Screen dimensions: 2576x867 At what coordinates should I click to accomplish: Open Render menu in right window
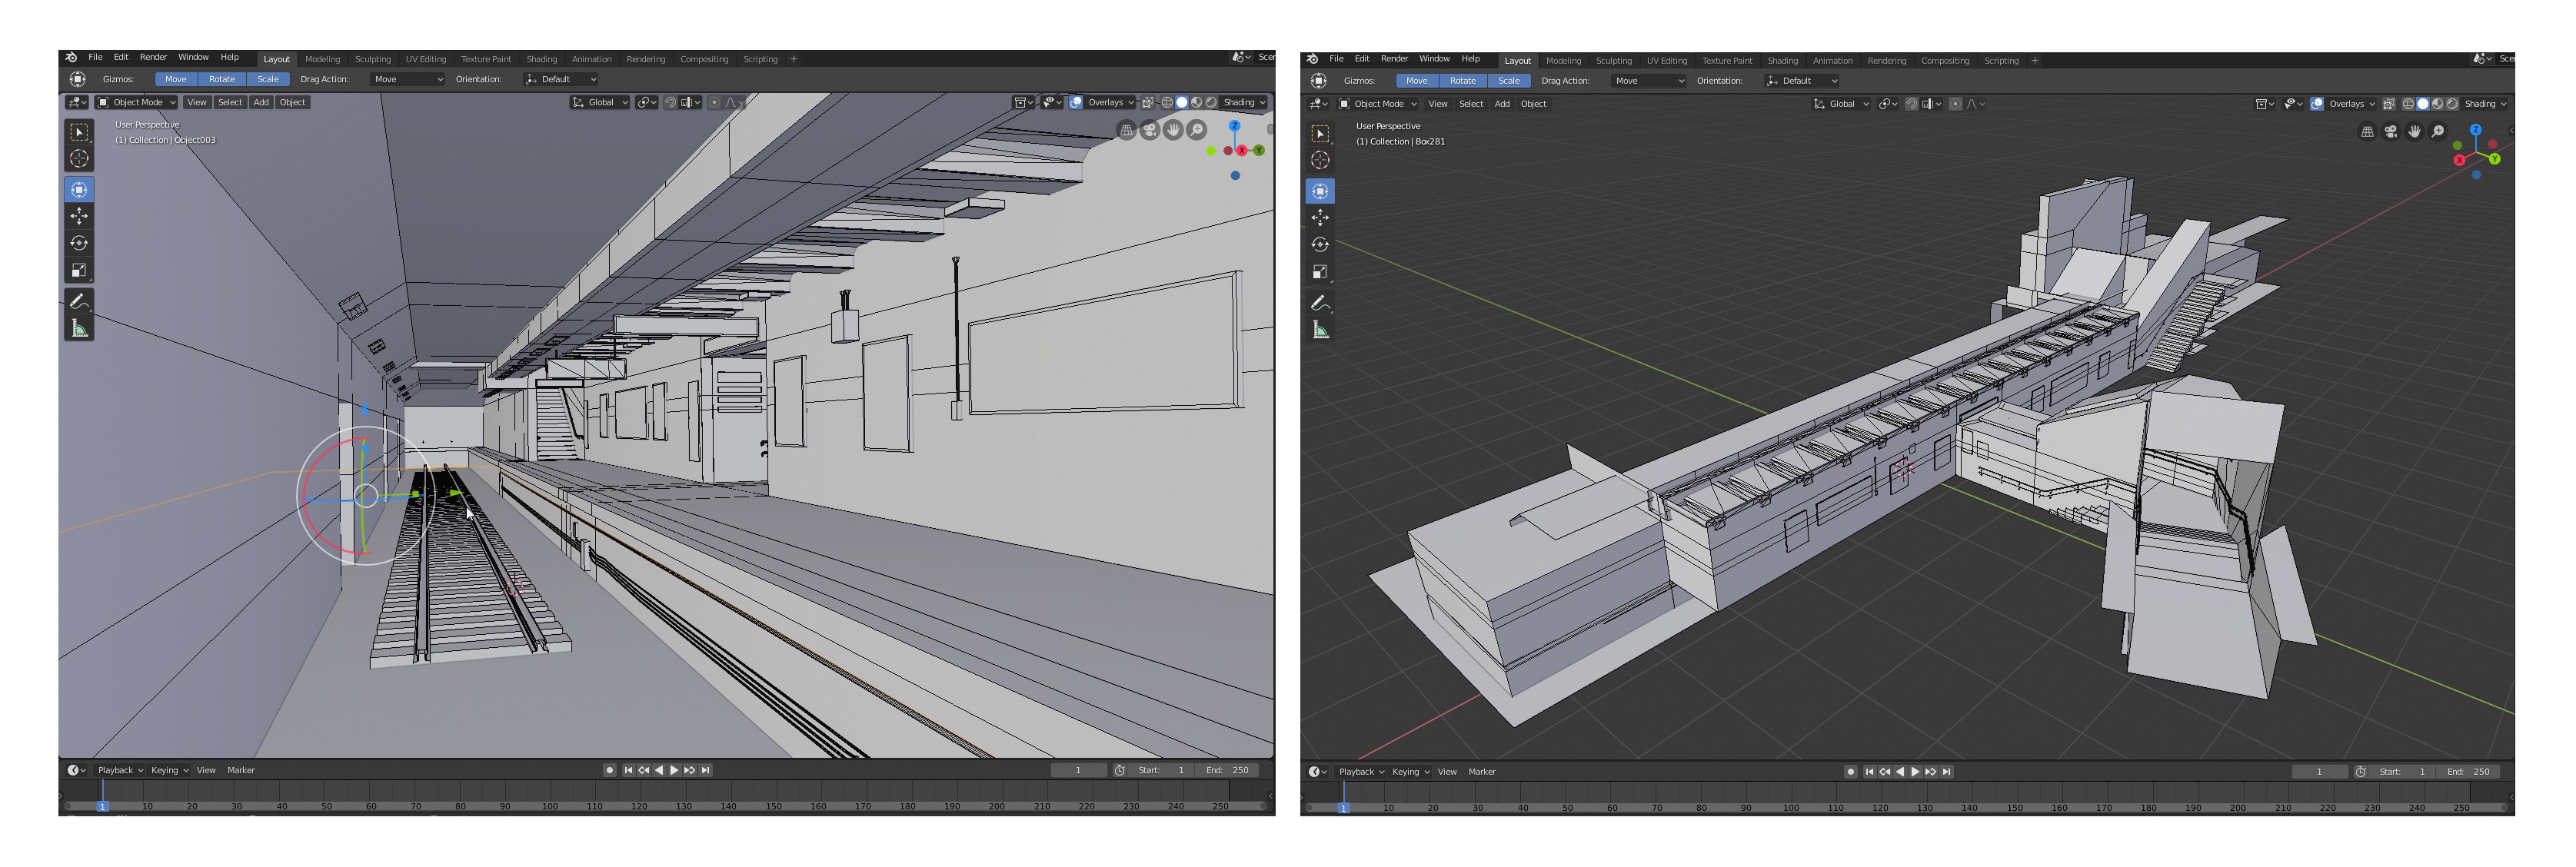tap(1393, 59)
